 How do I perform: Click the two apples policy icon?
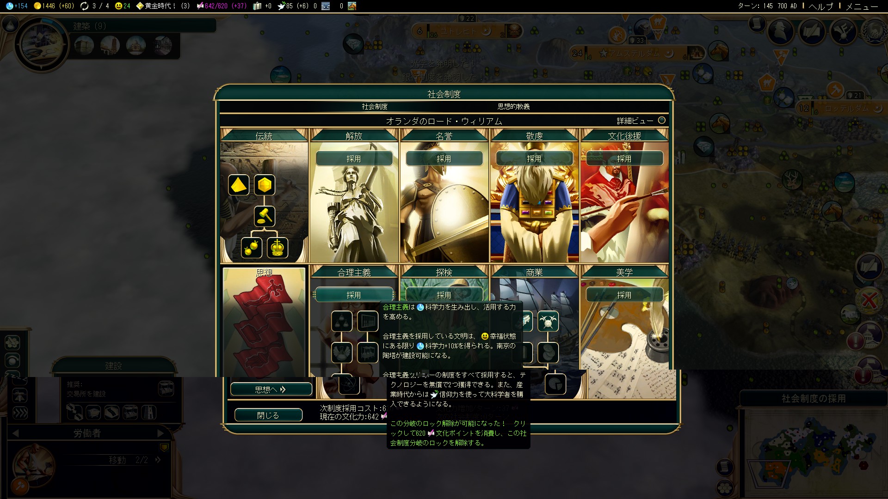(251, 248)
